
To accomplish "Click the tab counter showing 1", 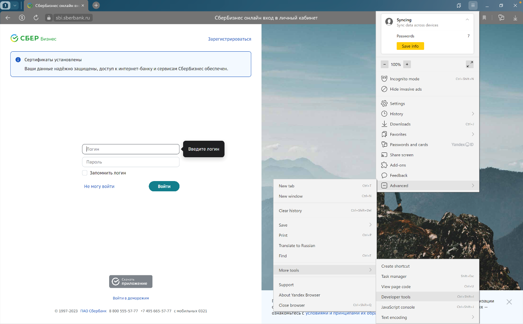I will coord(5,5).
